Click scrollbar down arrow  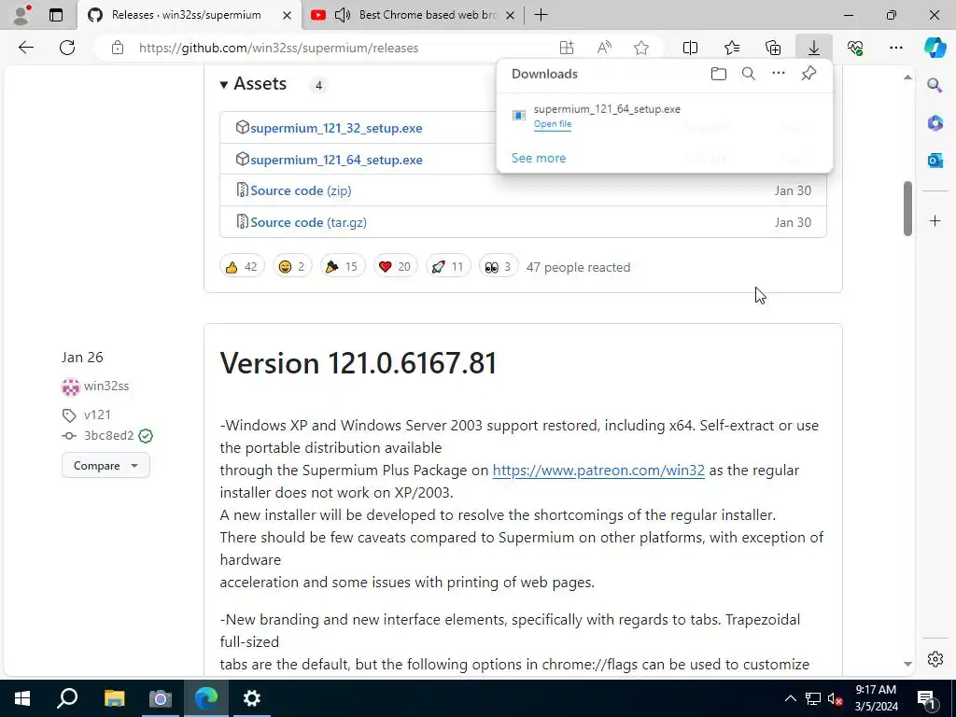point(907,664)
